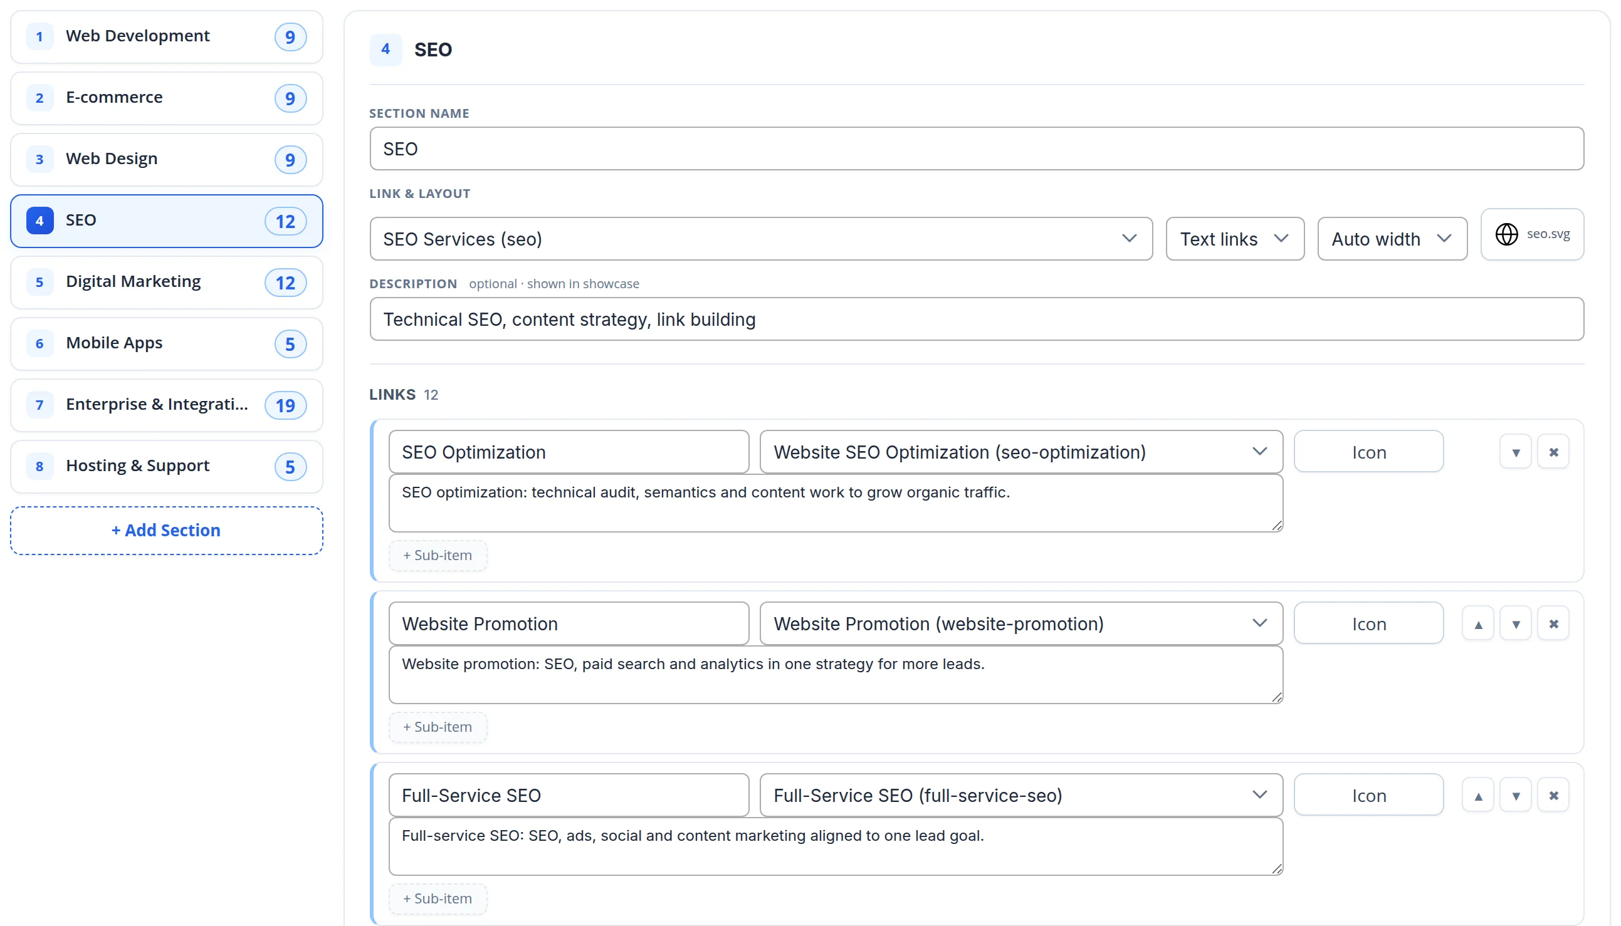1621x926 pixels.
Task: Select the Hosting & Support section
Action: tap(167, 467)
